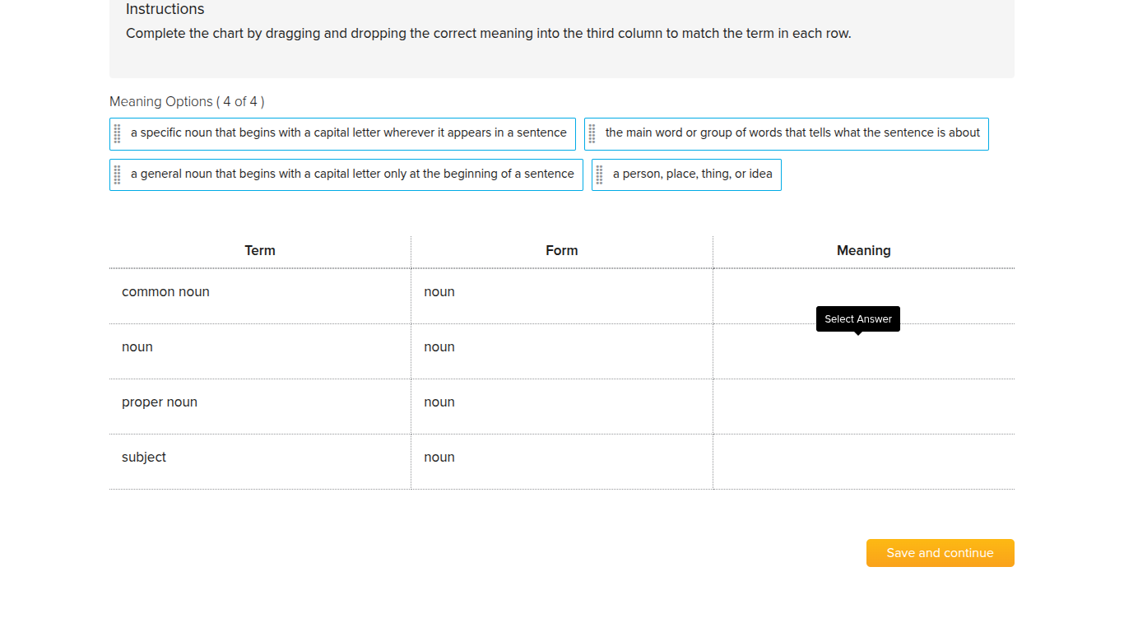1124x632 pixels.
Task: Click drag handle of 'a general noun' option
Action: 118,174
